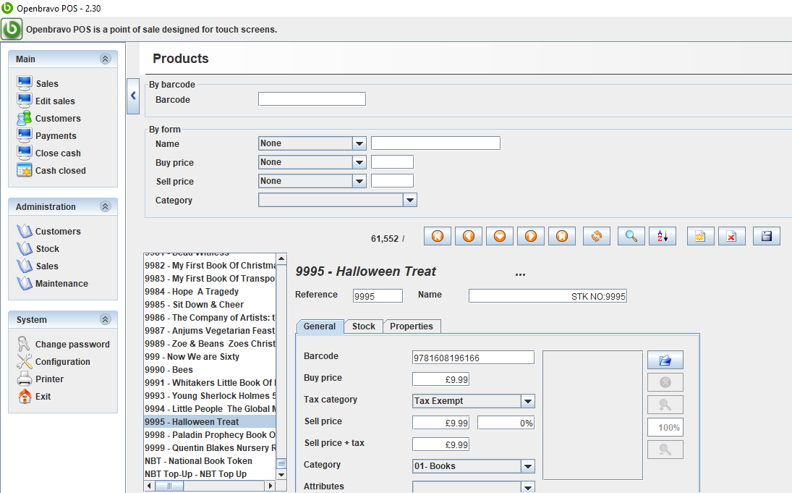Click the product list scroll-up arrow
The width and height of the screenshot is (792, 493).
(x=281, y=259)
